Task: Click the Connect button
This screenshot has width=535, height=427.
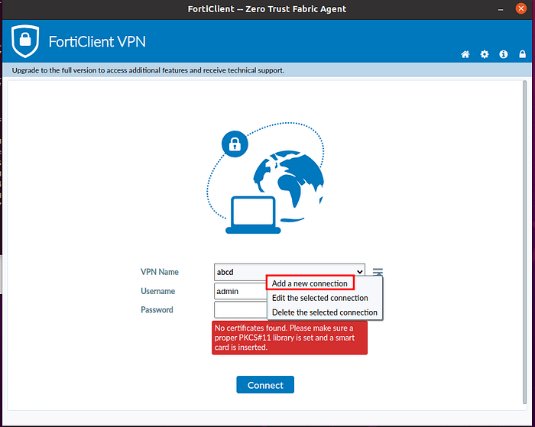Action: click(x=265, y=385)
